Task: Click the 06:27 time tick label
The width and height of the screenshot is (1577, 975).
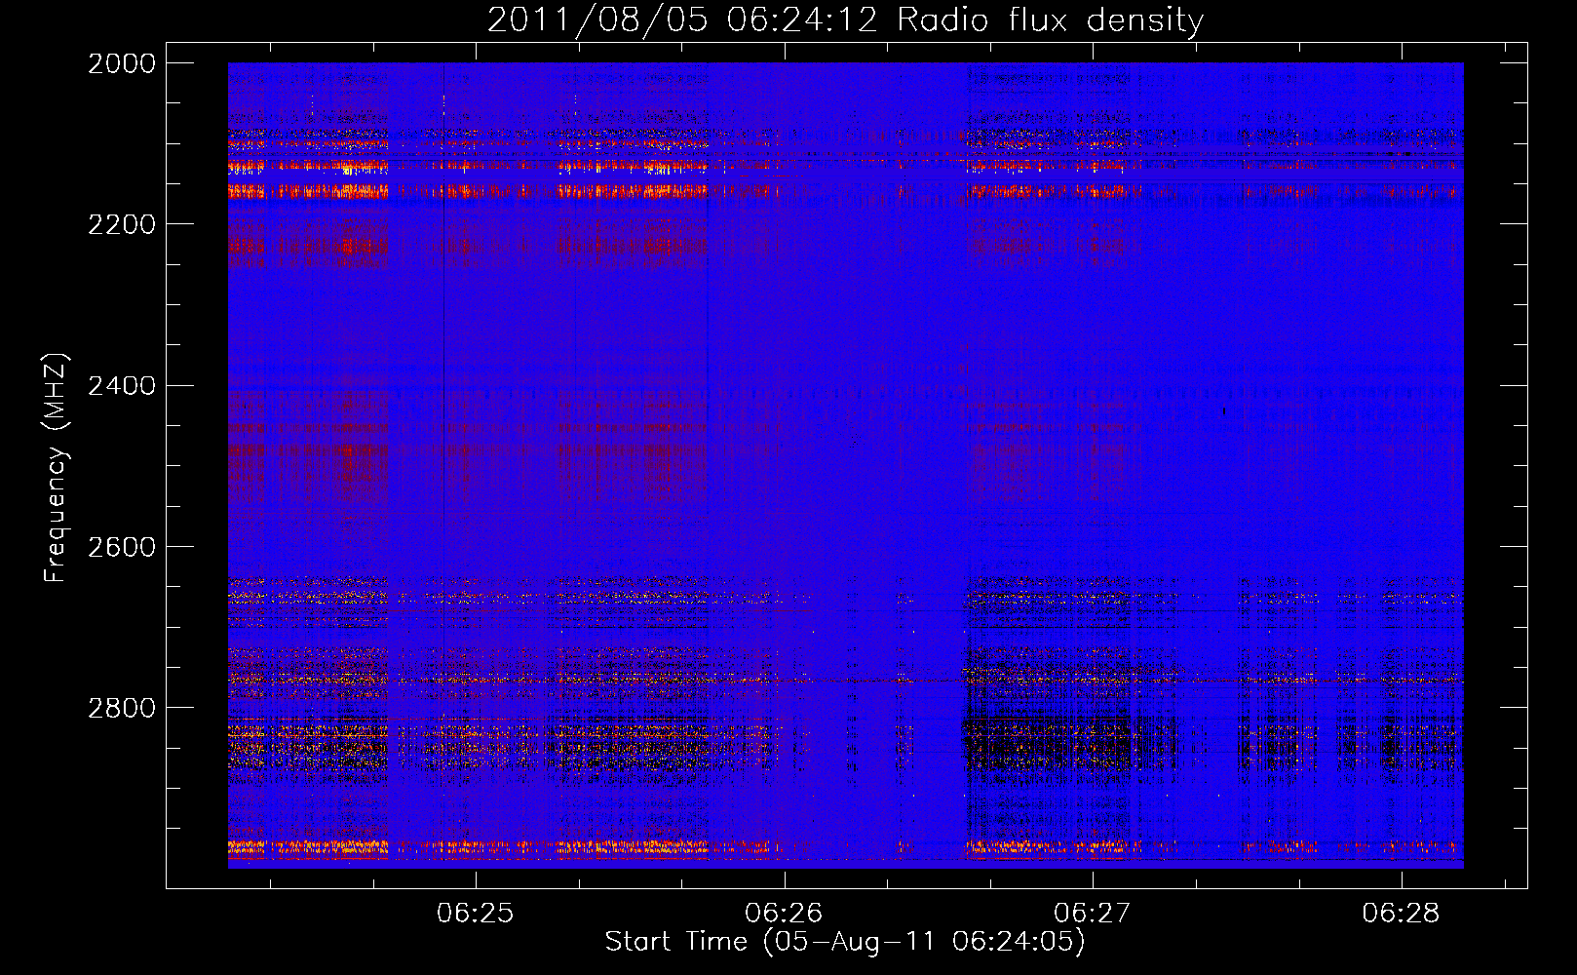Action: point(1093,913)
